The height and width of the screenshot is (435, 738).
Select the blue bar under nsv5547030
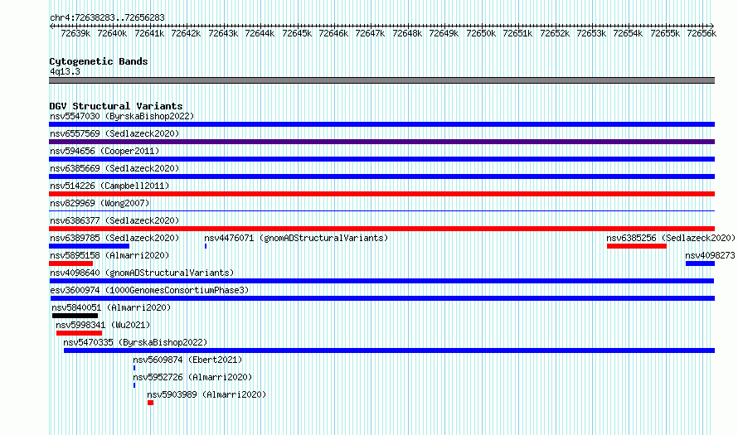[x=381, y=124]
